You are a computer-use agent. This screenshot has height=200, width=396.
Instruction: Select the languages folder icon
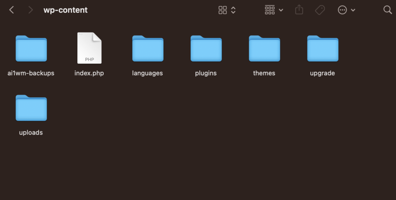coord(148,49)
